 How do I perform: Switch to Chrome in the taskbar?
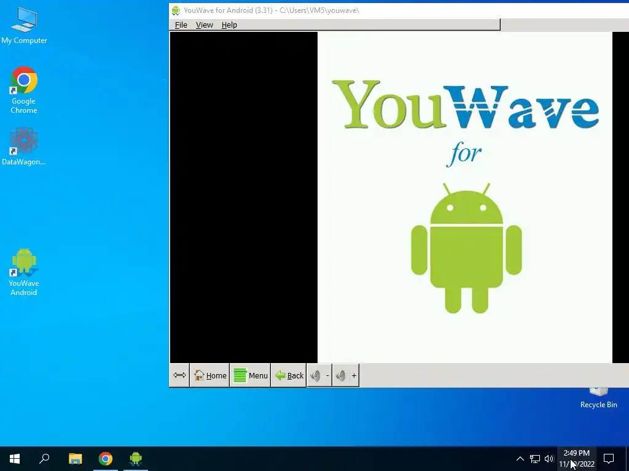pos(106,459)
